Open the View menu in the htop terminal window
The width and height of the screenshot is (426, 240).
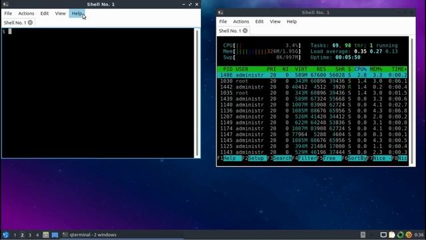pos(275,21)
